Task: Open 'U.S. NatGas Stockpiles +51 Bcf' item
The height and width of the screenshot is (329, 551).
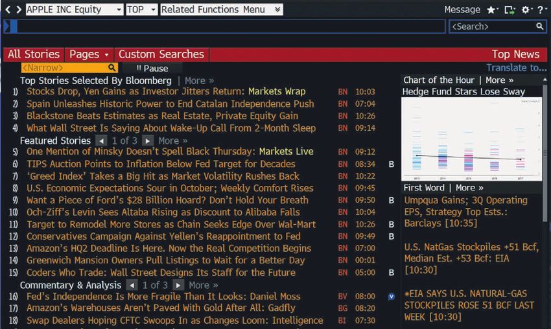Action: 471,258
